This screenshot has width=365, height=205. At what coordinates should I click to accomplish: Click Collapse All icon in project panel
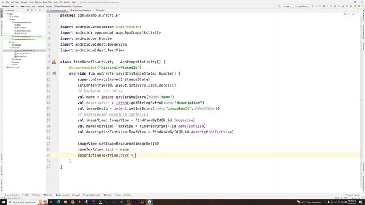click(x=35, y=10)
